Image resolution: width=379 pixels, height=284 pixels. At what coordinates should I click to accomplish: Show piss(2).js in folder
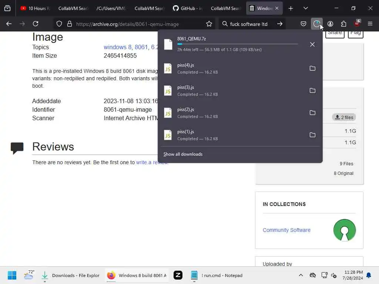pyautogui.click(x=312, y=113)
